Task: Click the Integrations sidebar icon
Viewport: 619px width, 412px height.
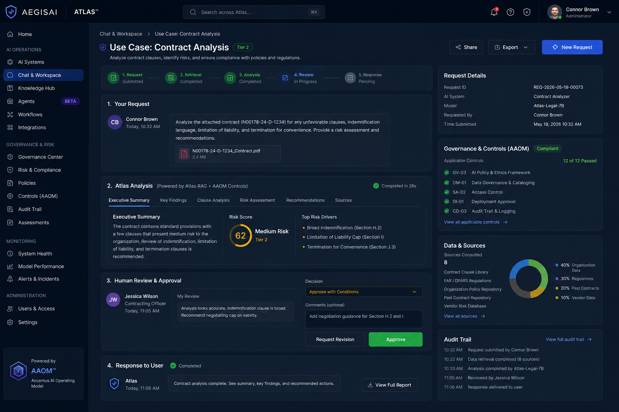Action: point(10,128)
